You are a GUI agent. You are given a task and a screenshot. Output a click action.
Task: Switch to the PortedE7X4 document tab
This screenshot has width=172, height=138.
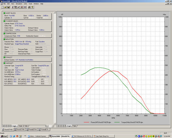(32, 129)
